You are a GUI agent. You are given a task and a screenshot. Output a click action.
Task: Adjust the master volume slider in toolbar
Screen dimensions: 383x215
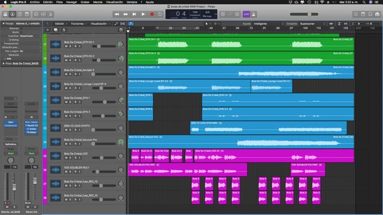[304, 14]
